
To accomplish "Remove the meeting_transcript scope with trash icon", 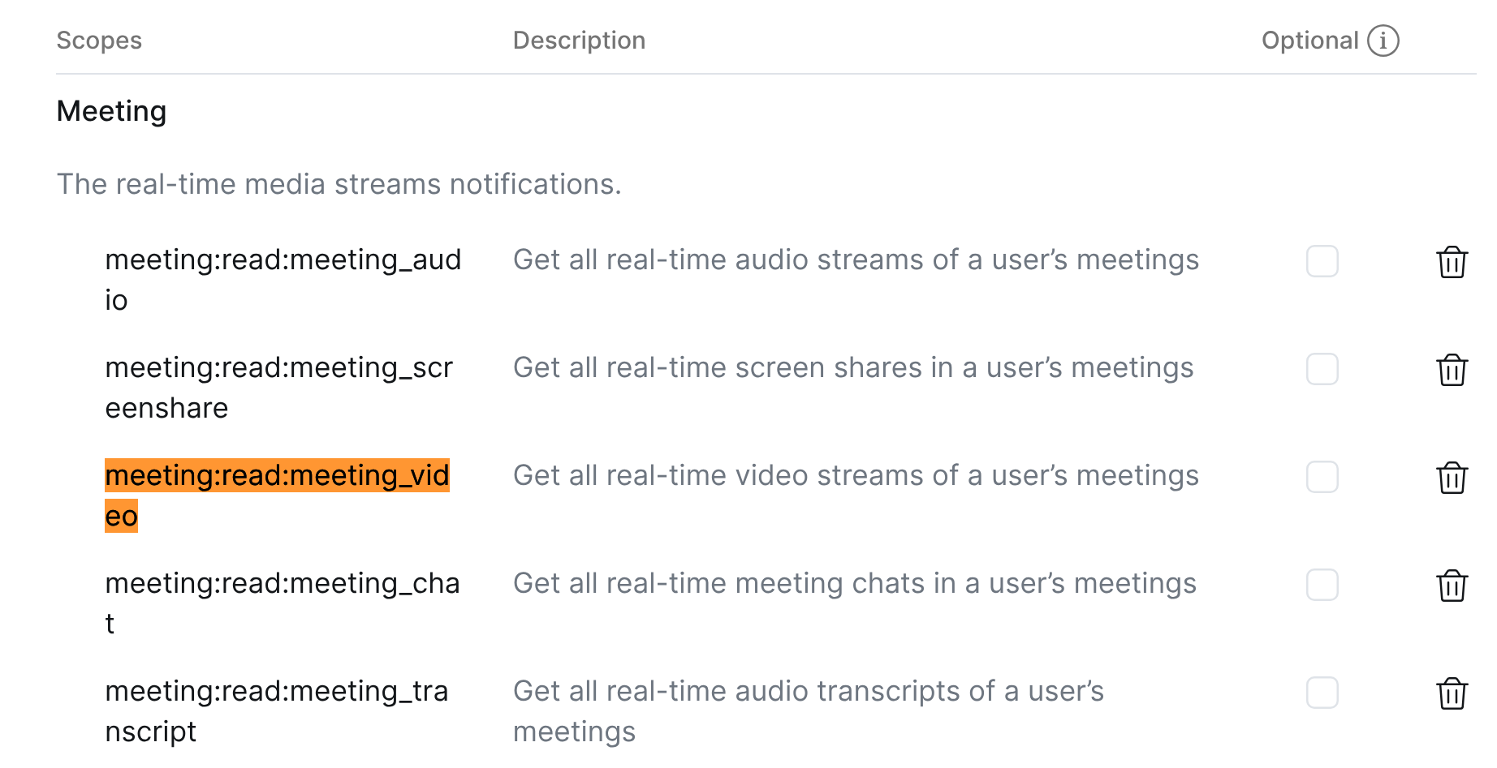I will click(1452, 693).
